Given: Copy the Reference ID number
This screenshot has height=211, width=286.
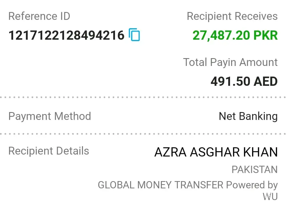Looking at the screenshot, I should pyautogui.click(x=134, y=35).
